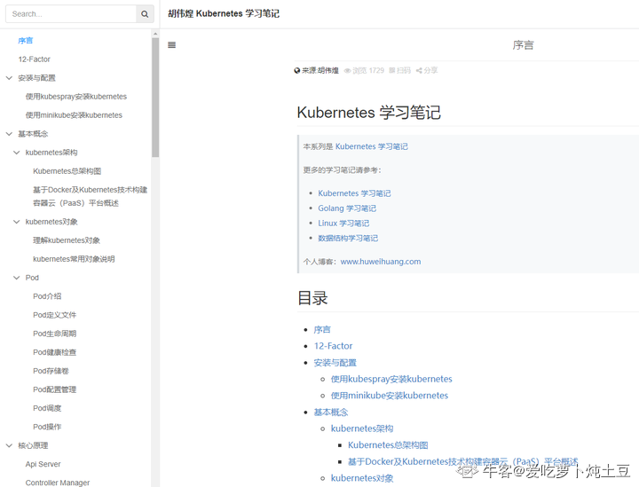
Task: Open Pod介绍 in the sidebar
Action: [47, 296]
